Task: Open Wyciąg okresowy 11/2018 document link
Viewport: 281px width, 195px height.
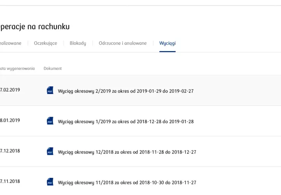Action: click(x=127, y=183)
